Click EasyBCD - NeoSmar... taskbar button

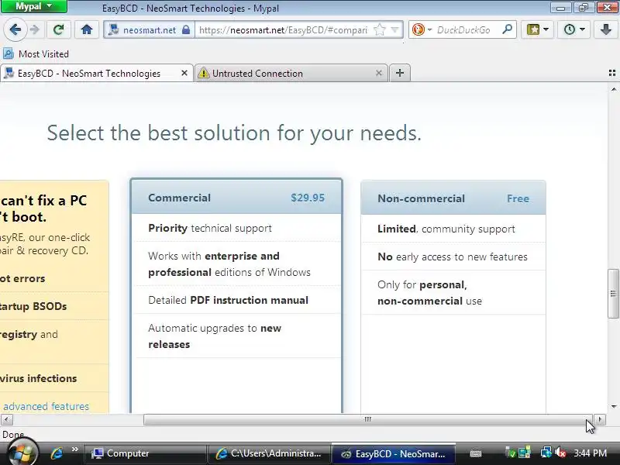[393, 453]
